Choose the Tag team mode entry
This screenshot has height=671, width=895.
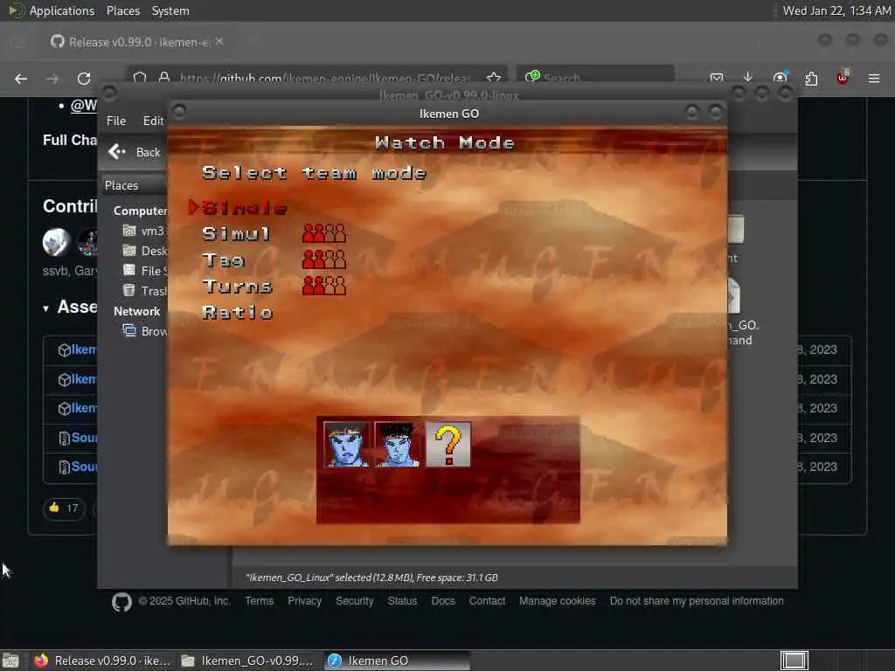pyautogui.click(x=223, y=260)
